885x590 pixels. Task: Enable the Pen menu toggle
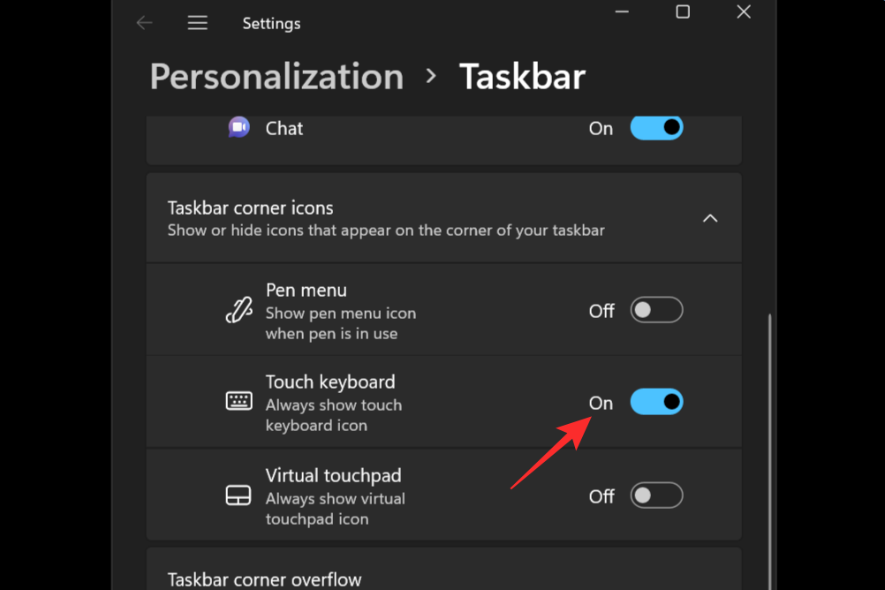656,310
